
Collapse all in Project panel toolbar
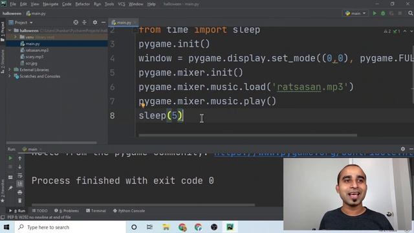point(85,23)
